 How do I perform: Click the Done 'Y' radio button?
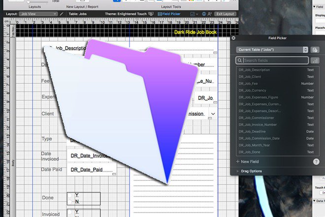point(70,195)
